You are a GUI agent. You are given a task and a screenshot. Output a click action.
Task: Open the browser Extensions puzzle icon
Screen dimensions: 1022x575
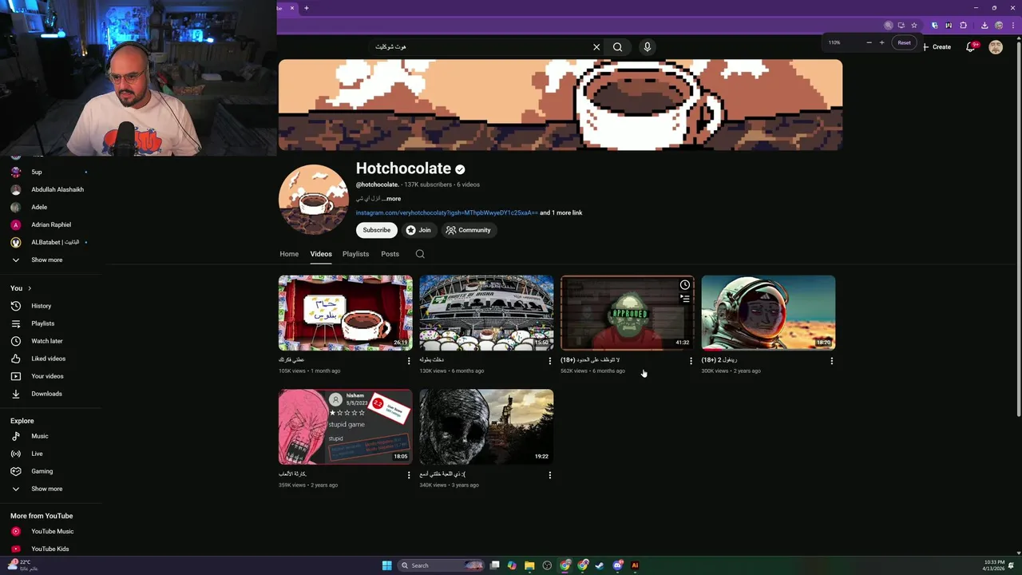click(963, 26)
